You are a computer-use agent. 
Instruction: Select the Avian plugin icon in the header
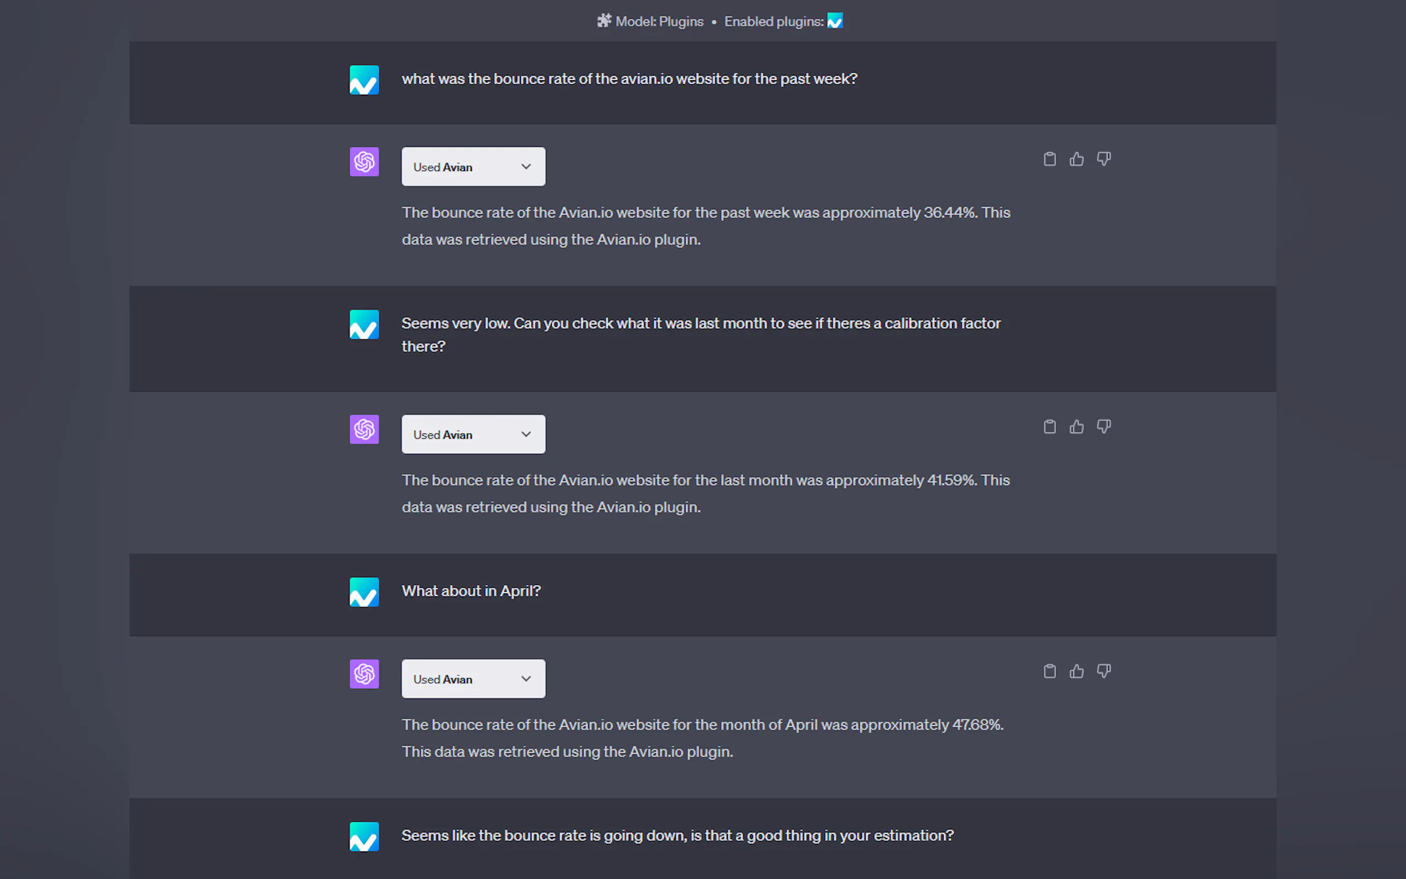[x=835, y=21]
